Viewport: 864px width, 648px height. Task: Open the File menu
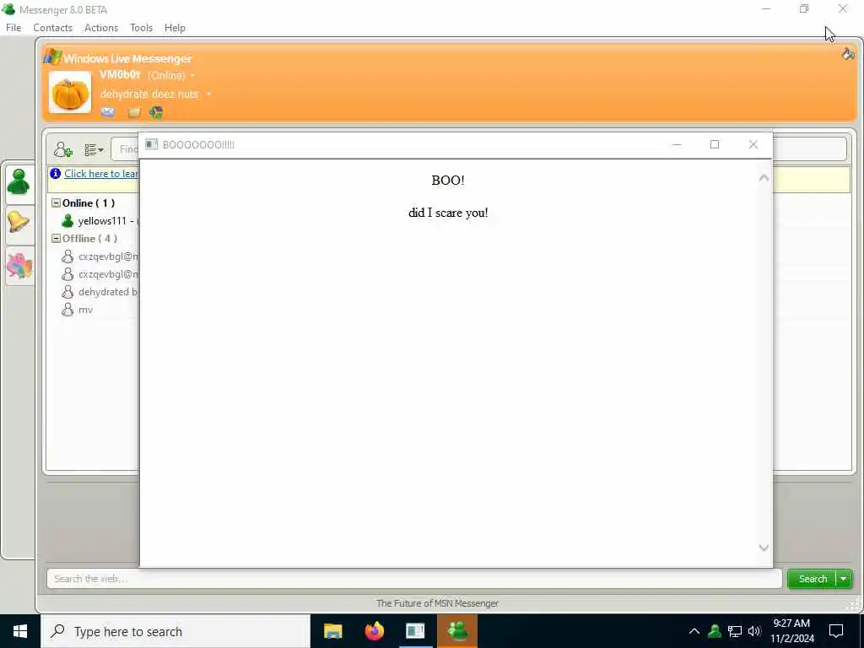point(13,28)
